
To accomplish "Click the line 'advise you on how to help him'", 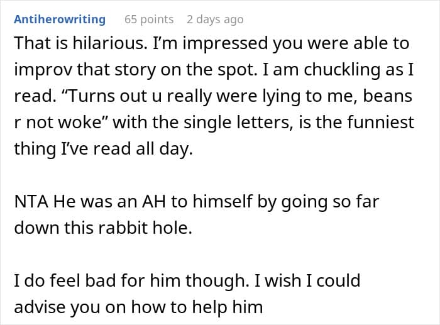I will 138,307.
